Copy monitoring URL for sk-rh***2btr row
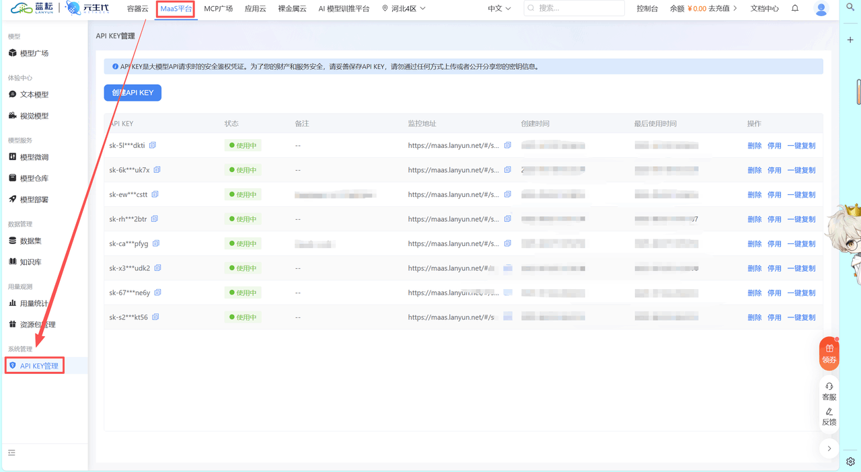Viewport: 861px width, 472px height. pyautogui.click(x=508, y=219)
